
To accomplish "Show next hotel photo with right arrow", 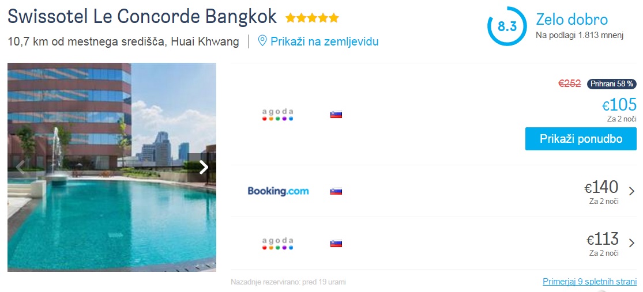I will [x=203, y=167].
